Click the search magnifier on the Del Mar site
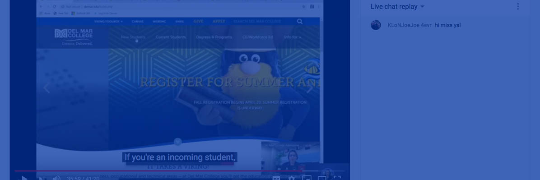This screenshot has height=180, width=540. 300,21
